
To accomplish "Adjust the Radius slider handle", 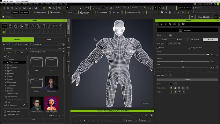I will pos(208,55).
